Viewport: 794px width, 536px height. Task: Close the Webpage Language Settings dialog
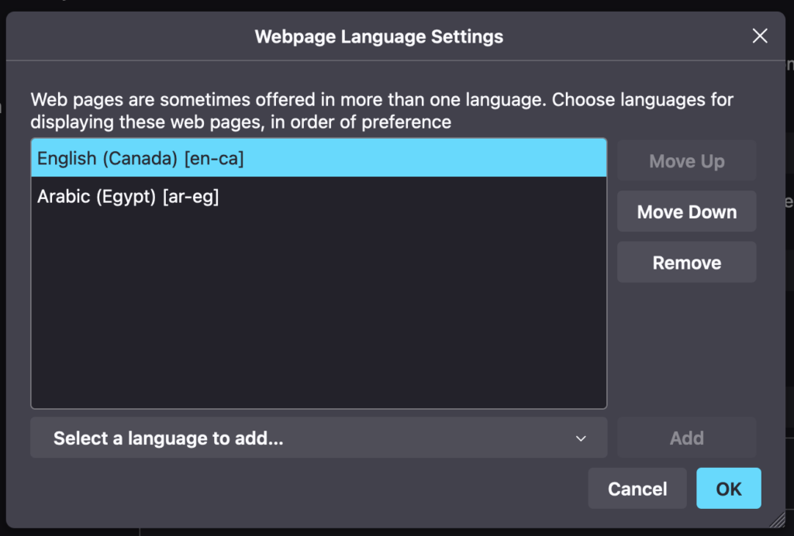pos(759,36)
